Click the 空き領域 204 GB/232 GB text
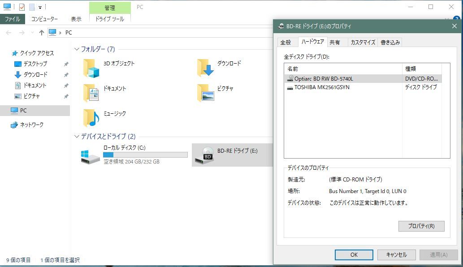Image resolution: width=463 pixels, height=267 pixels. tap(131, 162)
